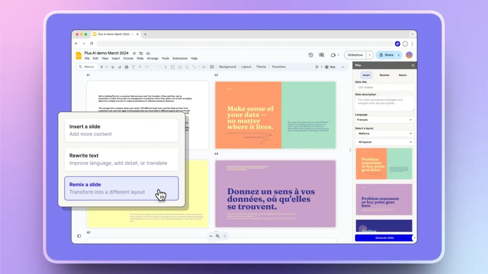Click the Plus AI browser extension icon

pyautogui.click(x=397, y=44)
